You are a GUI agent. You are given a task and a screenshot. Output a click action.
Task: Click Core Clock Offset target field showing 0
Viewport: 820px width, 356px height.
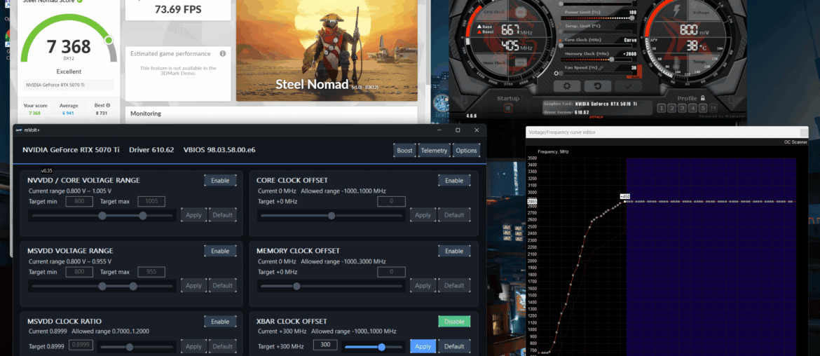(x=391, y=201)
